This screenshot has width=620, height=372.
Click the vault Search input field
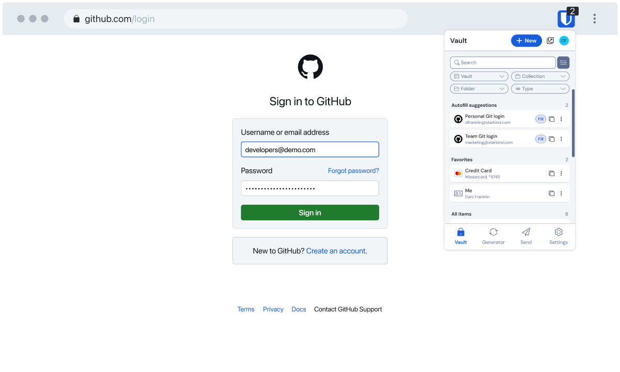point(503,62)
